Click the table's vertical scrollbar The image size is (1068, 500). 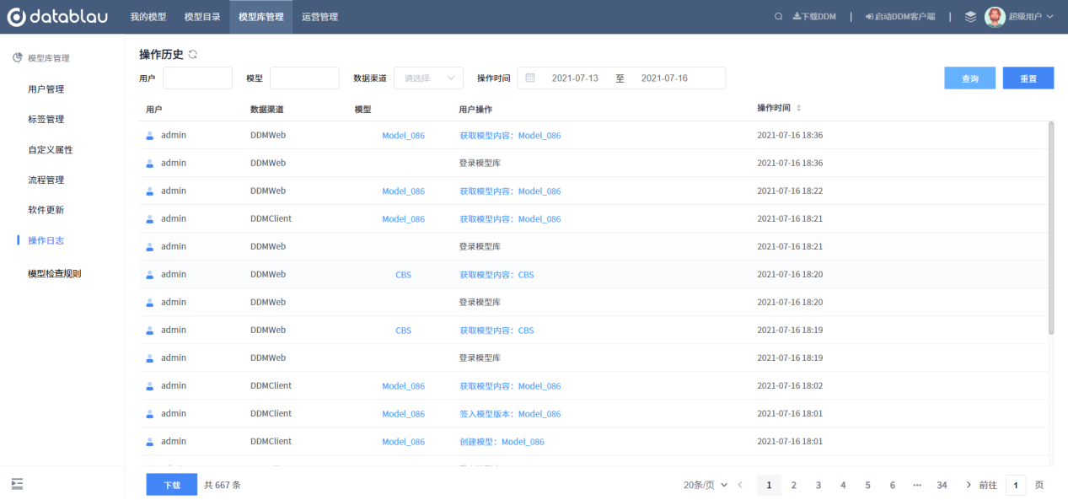pos(1051,228)
